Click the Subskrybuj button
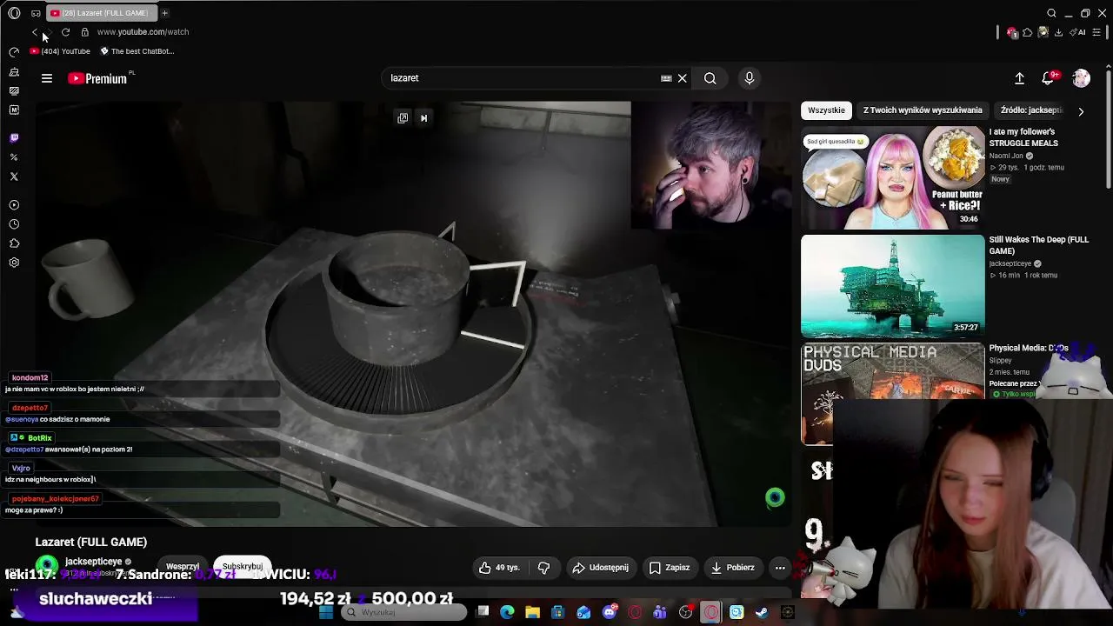The image size is (1113, 626). point(243,567)
